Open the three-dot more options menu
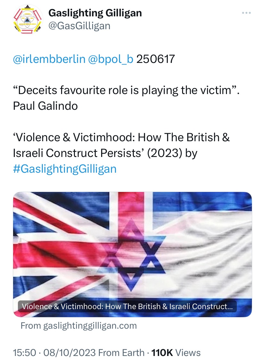Screen dimensions: 265x364 tap(246, 13)
